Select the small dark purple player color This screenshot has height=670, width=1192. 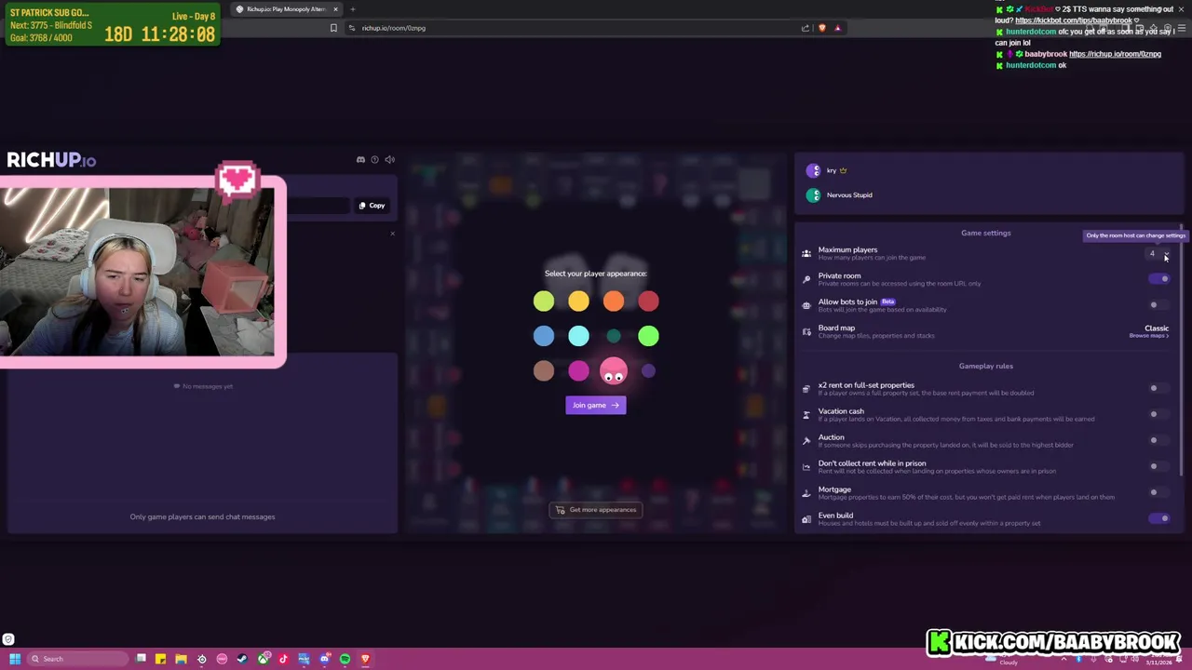click(x=648, y=371)
